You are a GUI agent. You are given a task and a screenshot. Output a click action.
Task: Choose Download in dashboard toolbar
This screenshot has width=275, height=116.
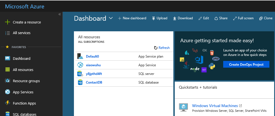tap(183, 18)
